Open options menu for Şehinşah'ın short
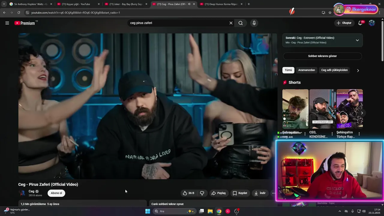Viewport: 384px width, 216px height. [305, 134]
